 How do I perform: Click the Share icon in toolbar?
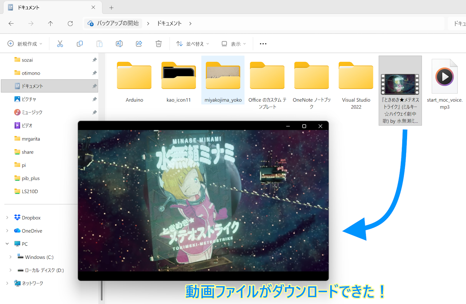(139, 44)
